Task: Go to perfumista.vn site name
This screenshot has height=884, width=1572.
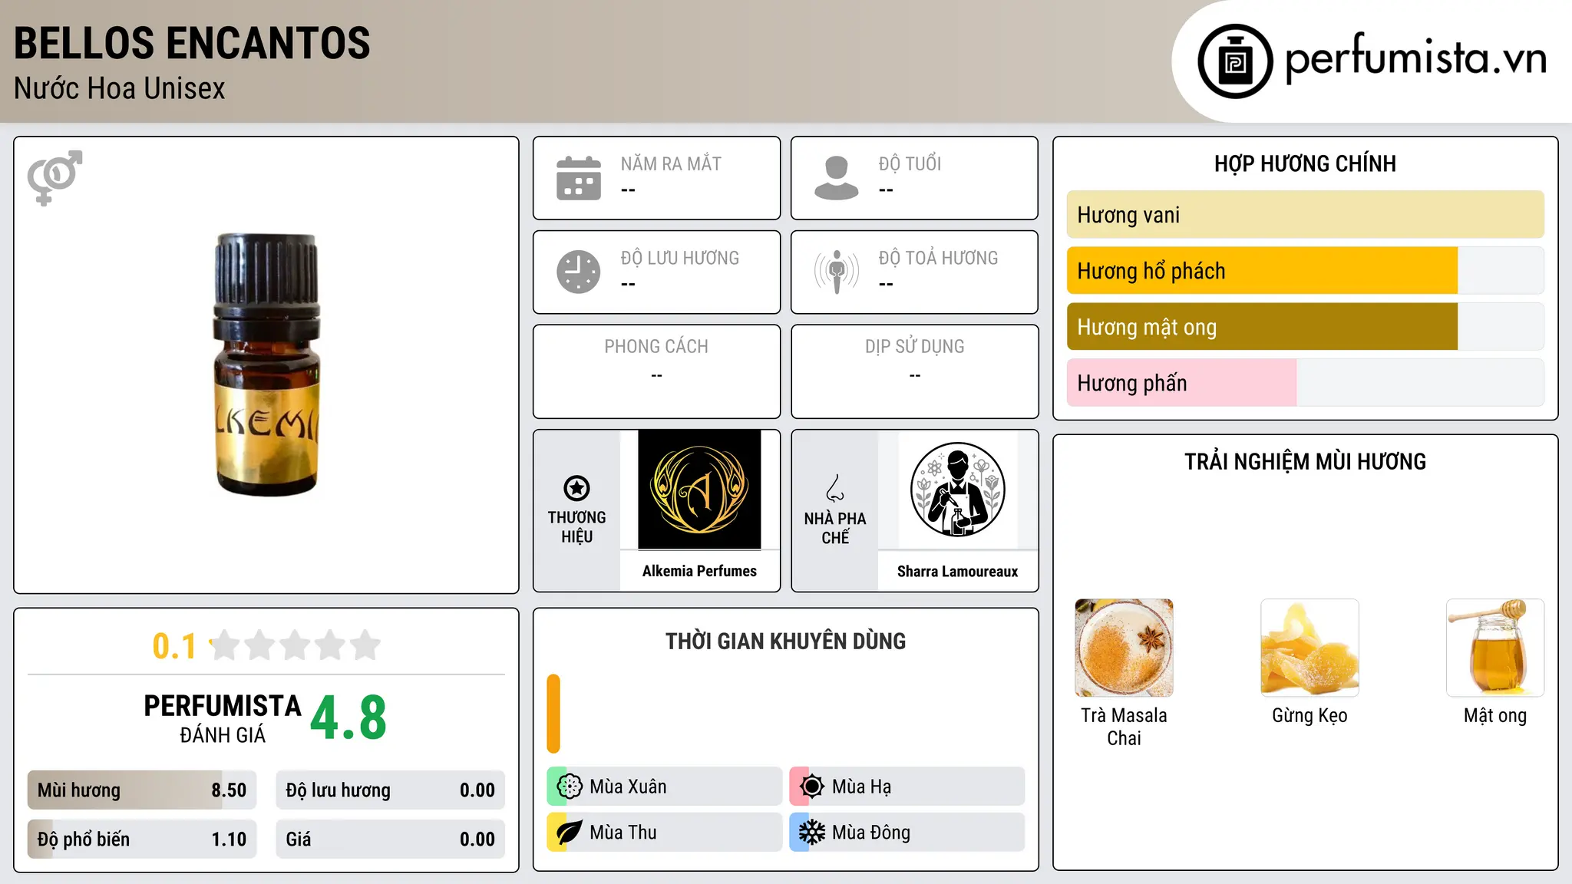Action: [1415, 58]
